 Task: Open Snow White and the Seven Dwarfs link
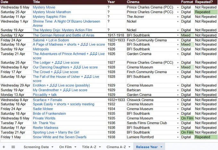click(60, 137)
